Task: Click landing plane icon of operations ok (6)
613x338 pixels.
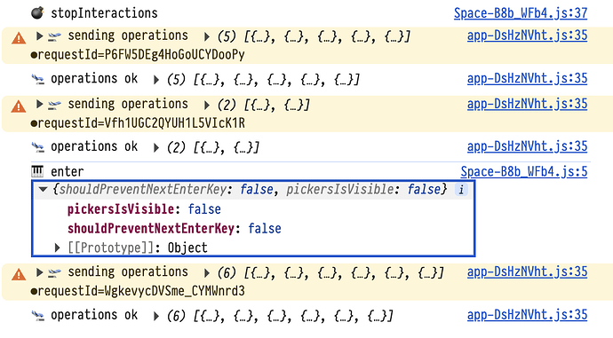Action: 38,315
